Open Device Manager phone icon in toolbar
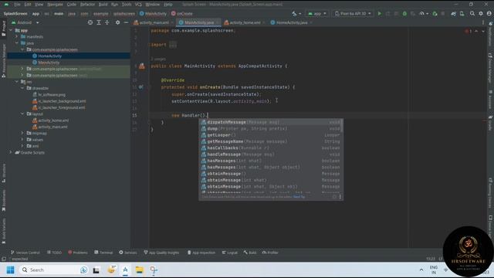Image resolution: width=494 pixels, height=278 pixels. pyautogui.click(x=462, y=14)
